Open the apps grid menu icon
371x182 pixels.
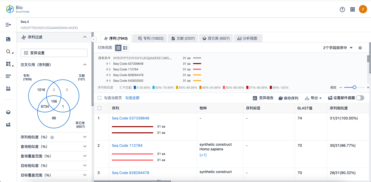[x=352, y=10]
